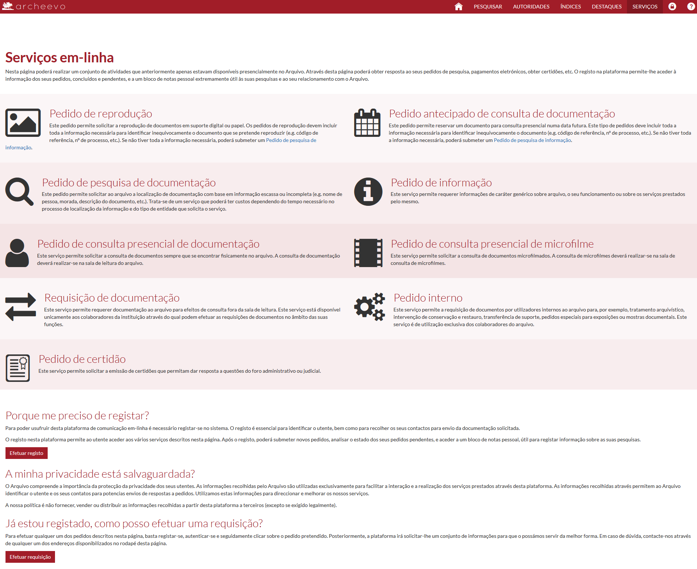Select DESTAQUES in the navigation bar
Screen dimensions: 697x569
click(x=606, y=7)
